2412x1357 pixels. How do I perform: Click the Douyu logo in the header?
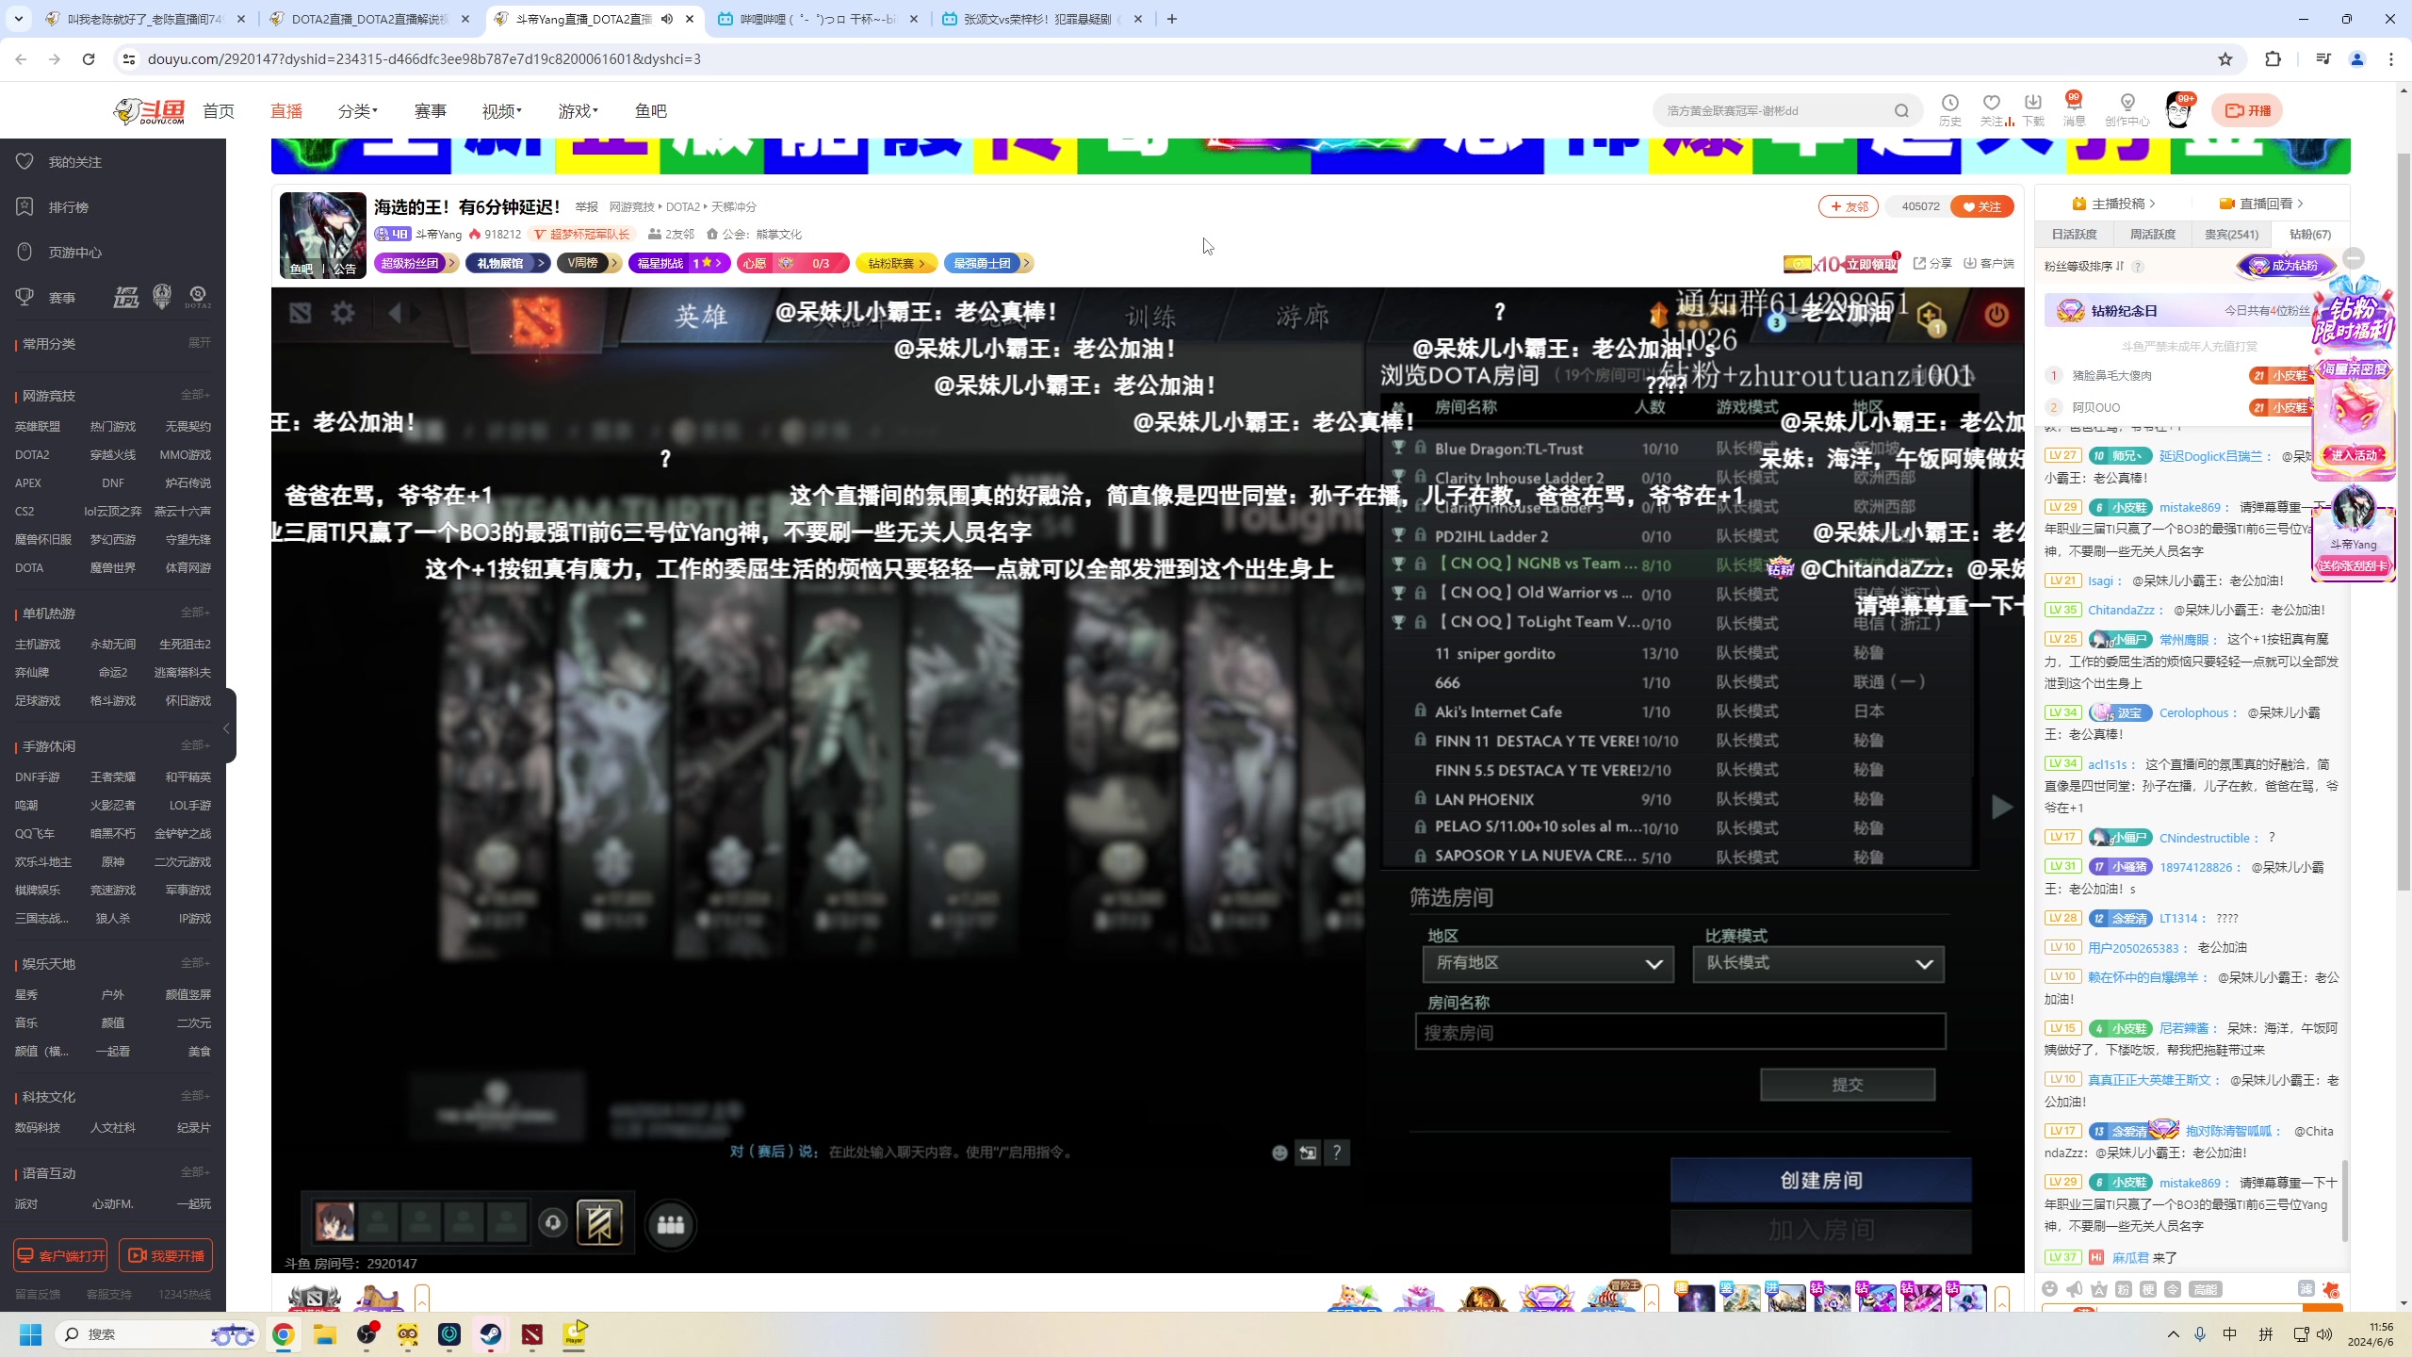[149, 111]
